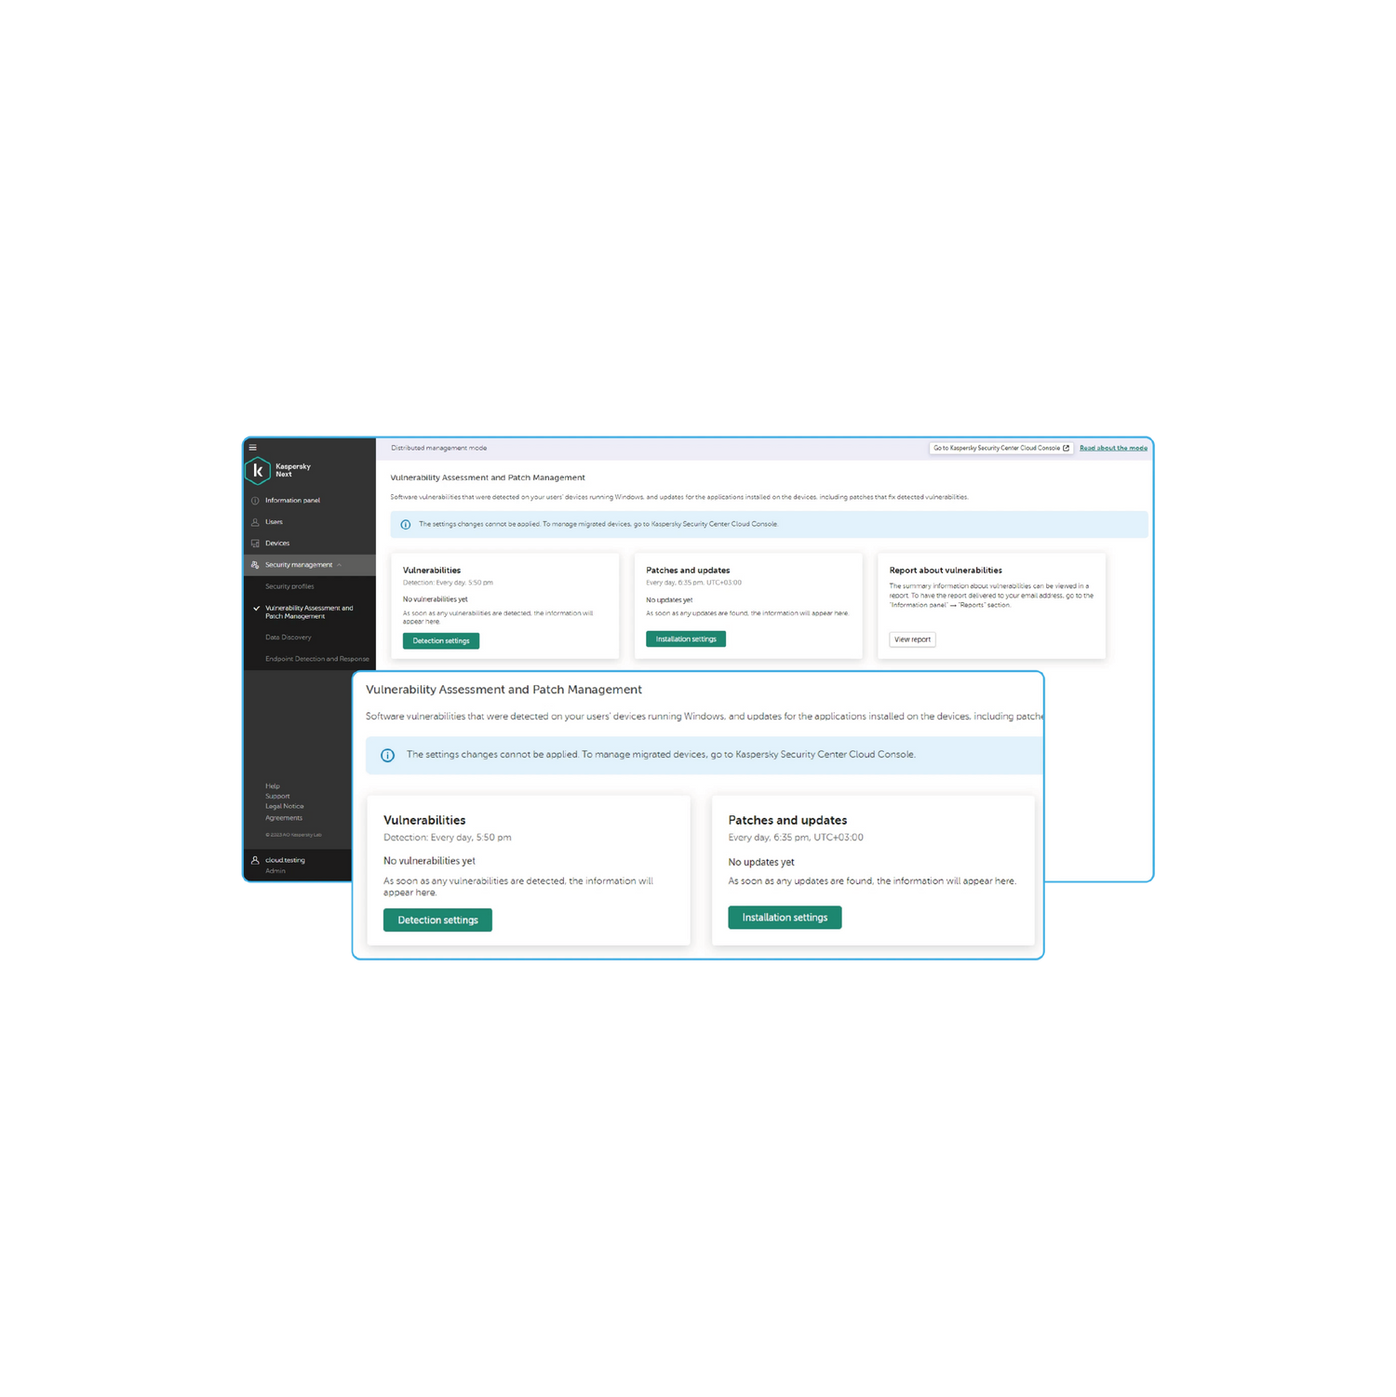Click the hamburger menu icon in sidebar

click(x=252, y=448)
